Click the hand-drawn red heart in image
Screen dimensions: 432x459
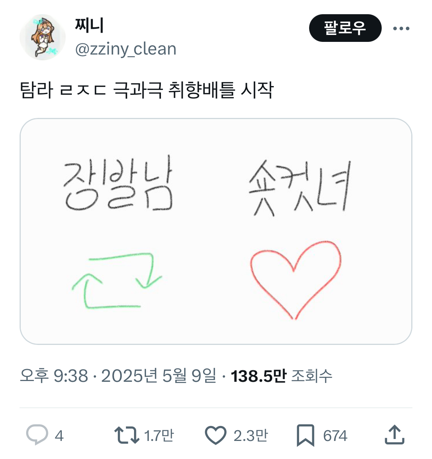[295, 278]
